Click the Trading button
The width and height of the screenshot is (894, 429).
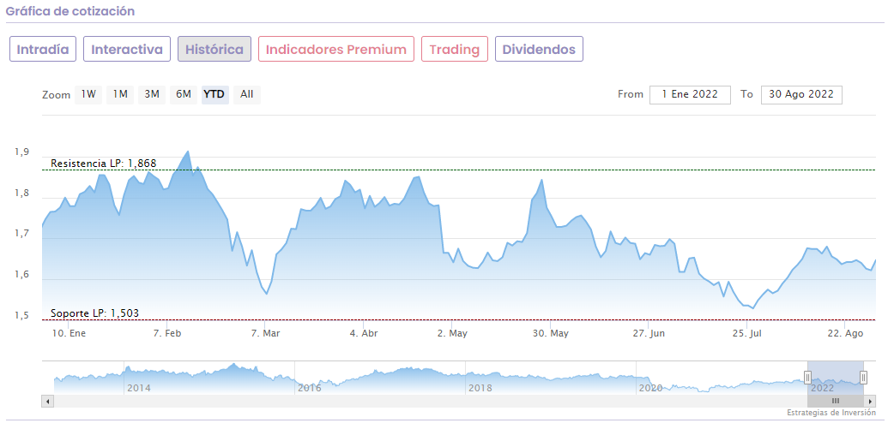[x=455, y=50]
